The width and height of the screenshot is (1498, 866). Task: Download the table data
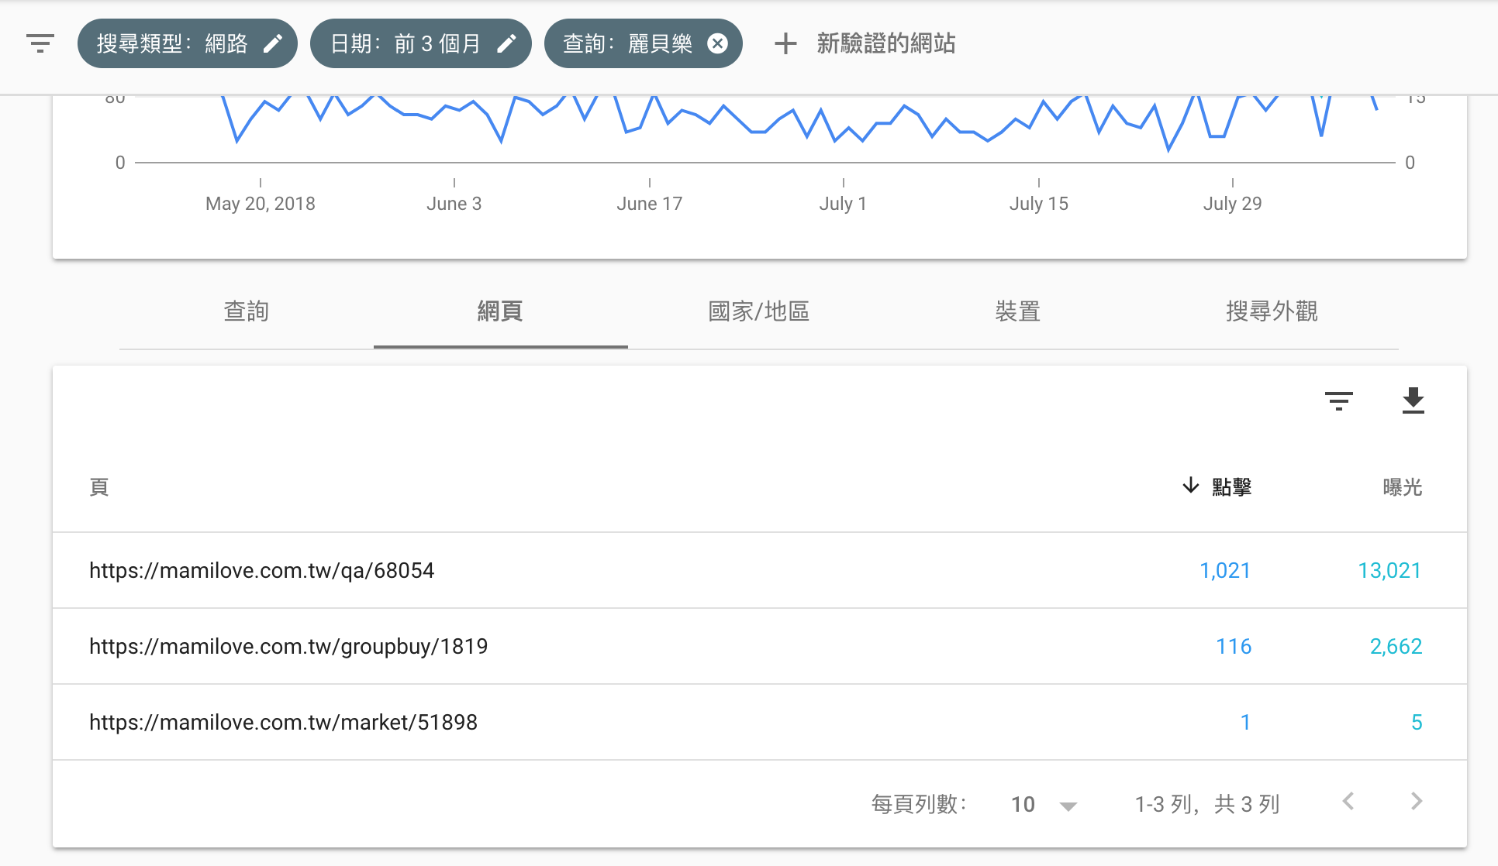tap(1413, 400)
